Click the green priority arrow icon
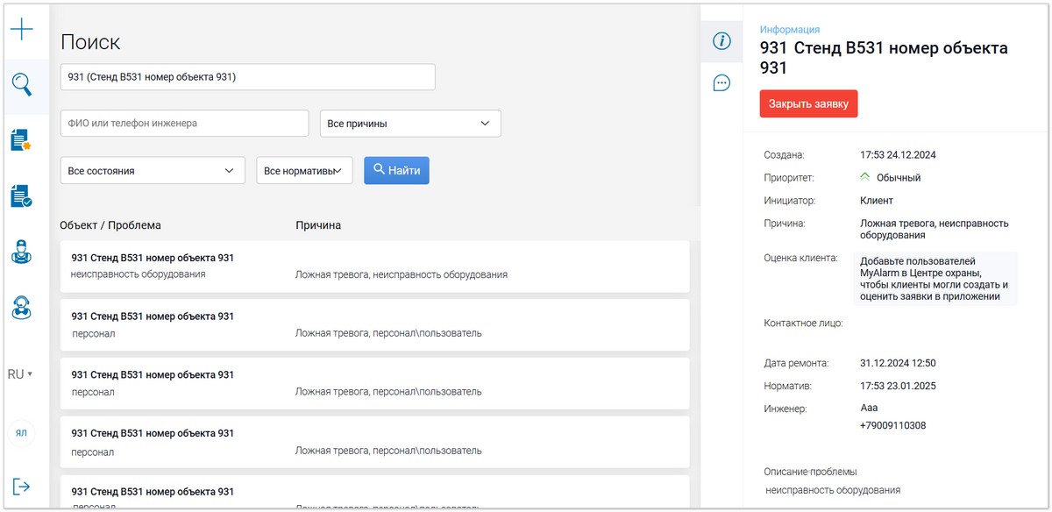 [x=865, y=176]
